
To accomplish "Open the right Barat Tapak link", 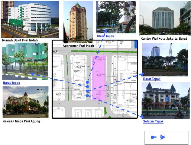I will [152, 79].
